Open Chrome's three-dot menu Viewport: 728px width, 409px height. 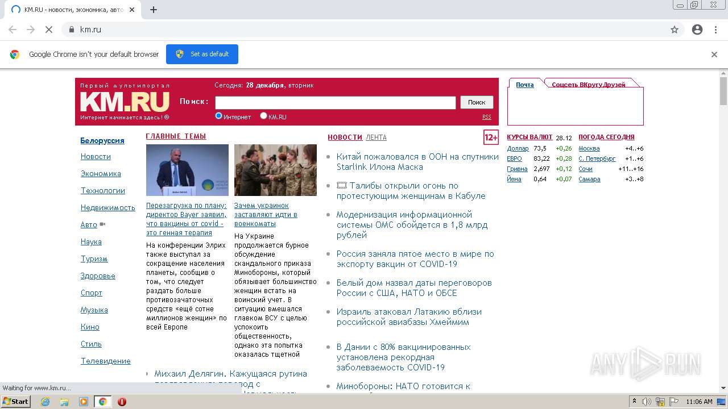click(x=715, y=30)
